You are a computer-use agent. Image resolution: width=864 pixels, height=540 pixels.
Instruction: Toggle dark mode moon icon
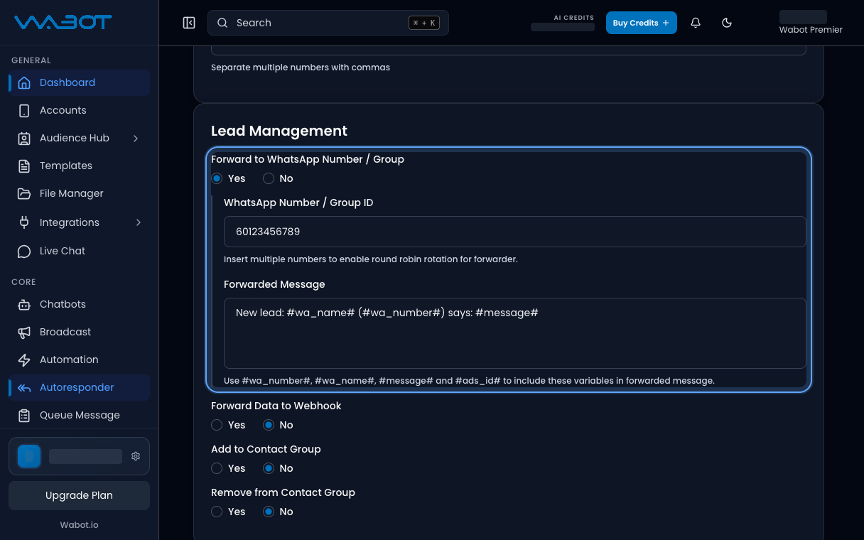(x=727, y=23)
